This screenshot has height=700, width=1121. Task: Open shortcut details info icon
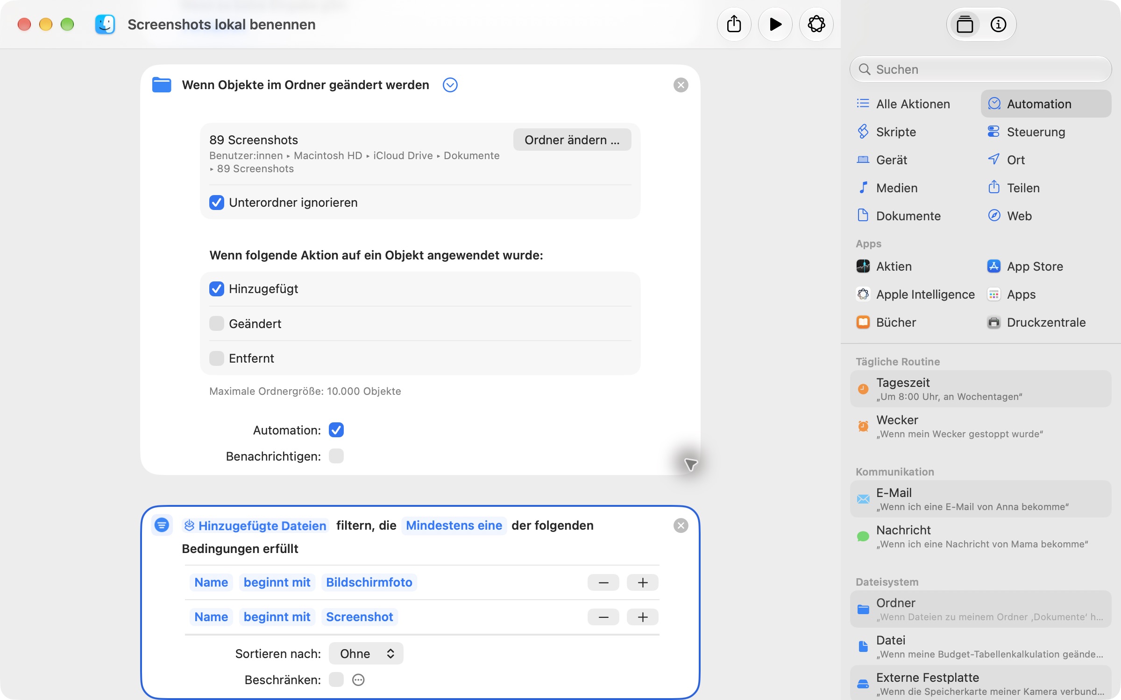(x=998, y=24)
